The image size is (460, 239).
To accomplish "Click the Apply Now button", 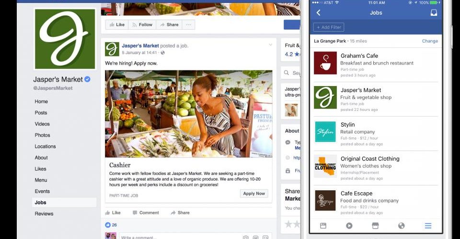I will 254,194.
